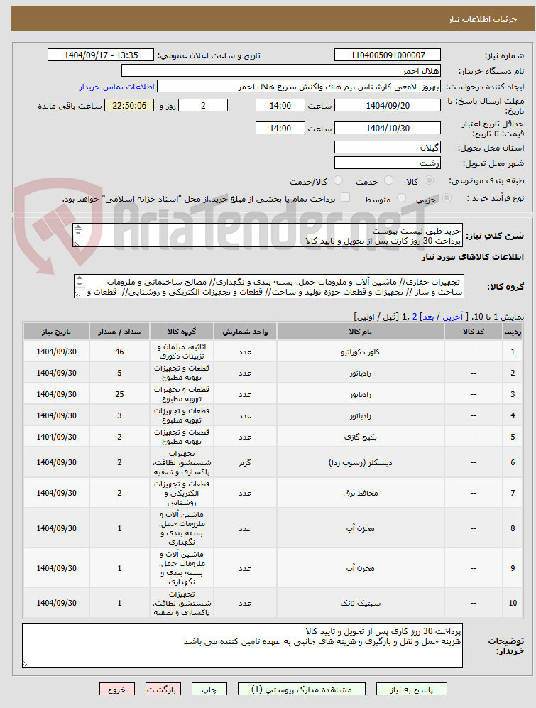The height and width of the screenshot is (708, 536).
Task: Click the شهر محل تحویل field رشت
Action: (388, 163)
